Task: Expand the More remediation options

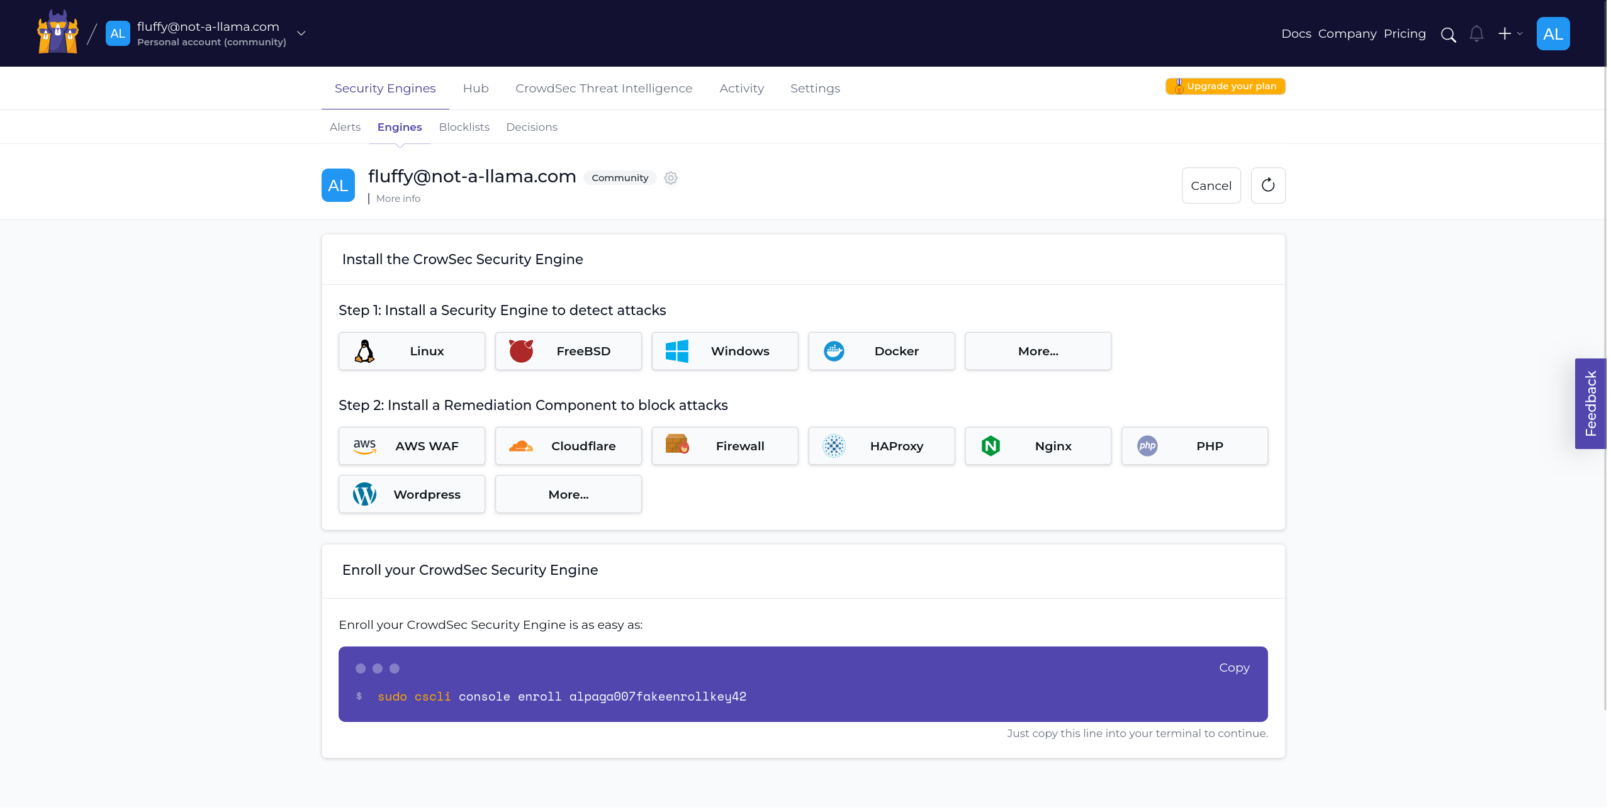Action: (568, 494)
